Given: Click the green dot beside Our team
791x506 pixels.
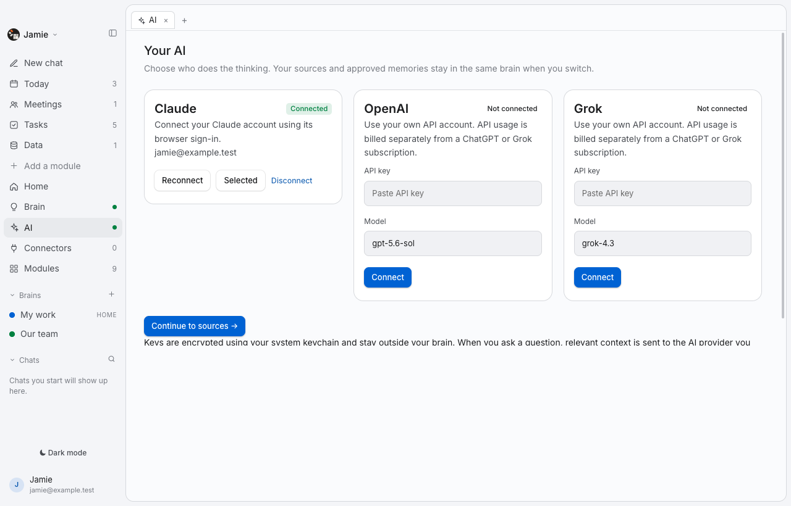Looking at the screenshot, I should click(x=12, y=334).
